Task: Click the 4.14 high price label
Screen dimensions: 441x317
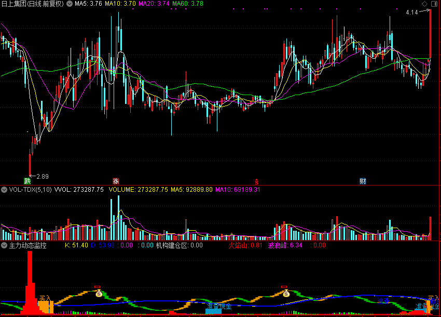Action: pos(412,12)
